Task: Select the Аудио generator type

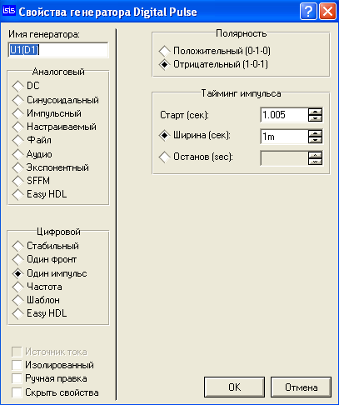Action: (x=32, y=154)
